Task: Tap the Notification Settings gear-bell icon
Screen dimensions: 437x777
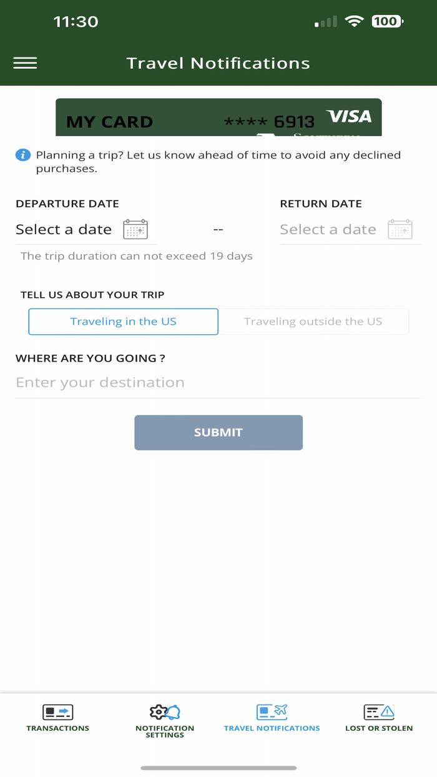Action: (165, 711)
